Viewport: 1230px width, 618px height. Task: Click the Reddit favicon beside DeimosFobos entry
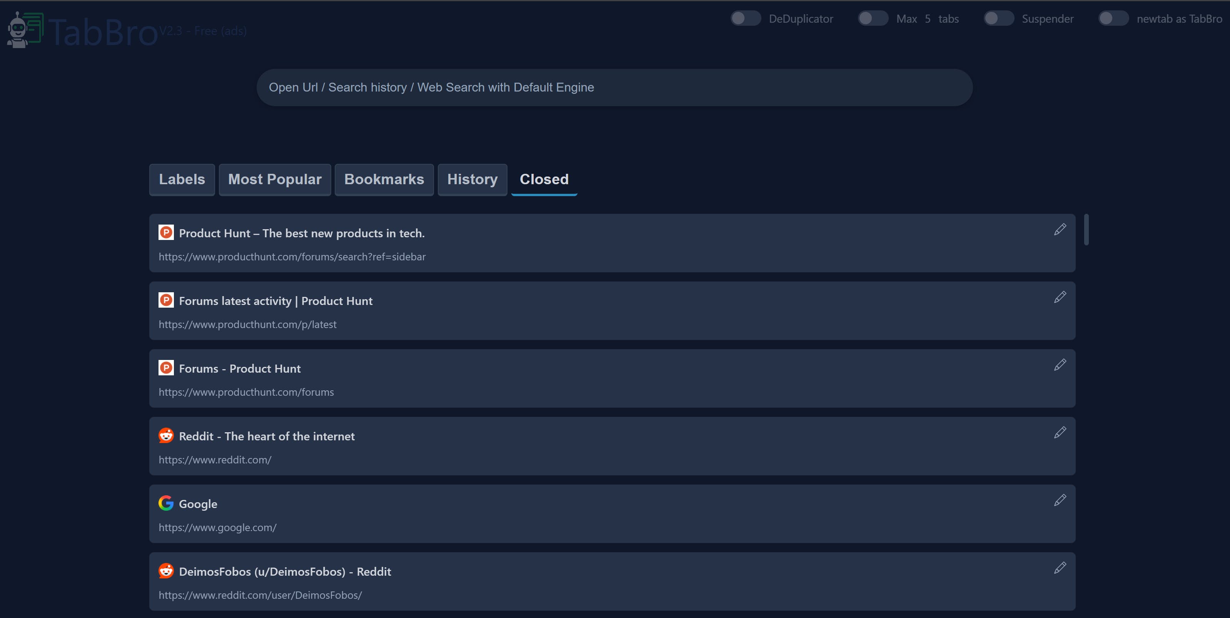(166, 571)
